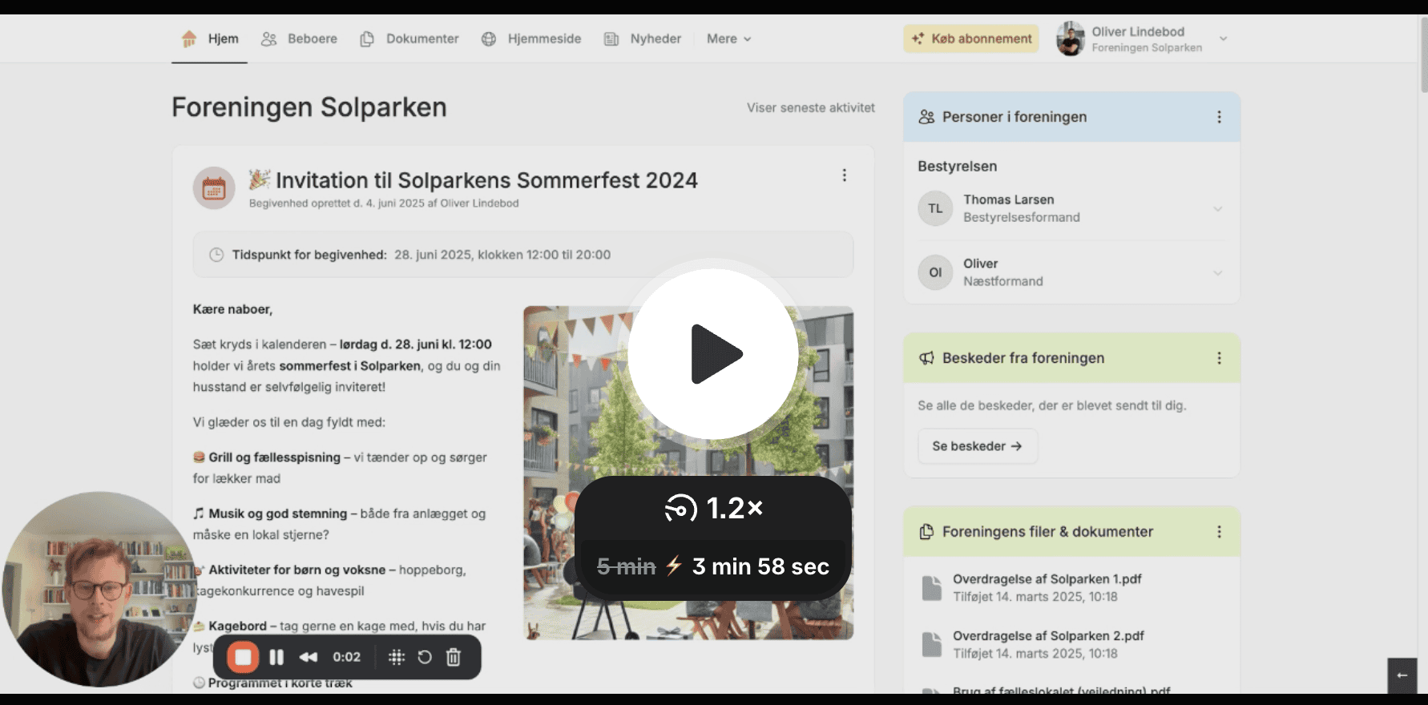Image resolution: width=1428 pixels, height=705 pixels.
Task: Stop the recording with the orange button
Action: click(x=243, y=658)
